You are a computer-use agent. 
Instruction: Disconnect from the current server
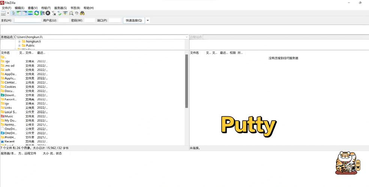tap(54, 13)
